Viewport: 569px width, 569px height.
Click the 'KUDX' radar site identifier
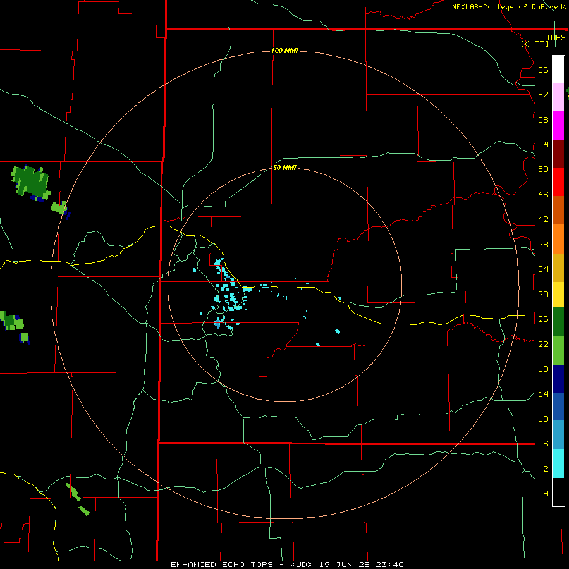303,565
